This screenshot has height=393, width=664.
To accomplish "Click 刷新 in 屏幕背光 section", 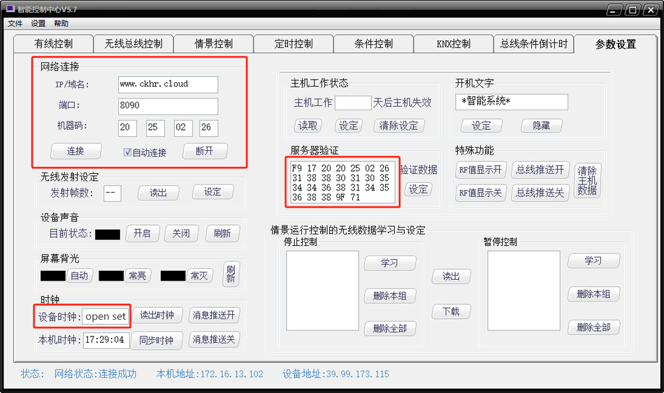I will pos(231,274).
